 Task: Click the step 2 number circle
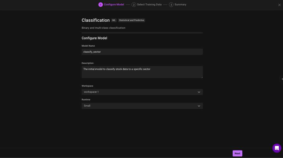134,5
